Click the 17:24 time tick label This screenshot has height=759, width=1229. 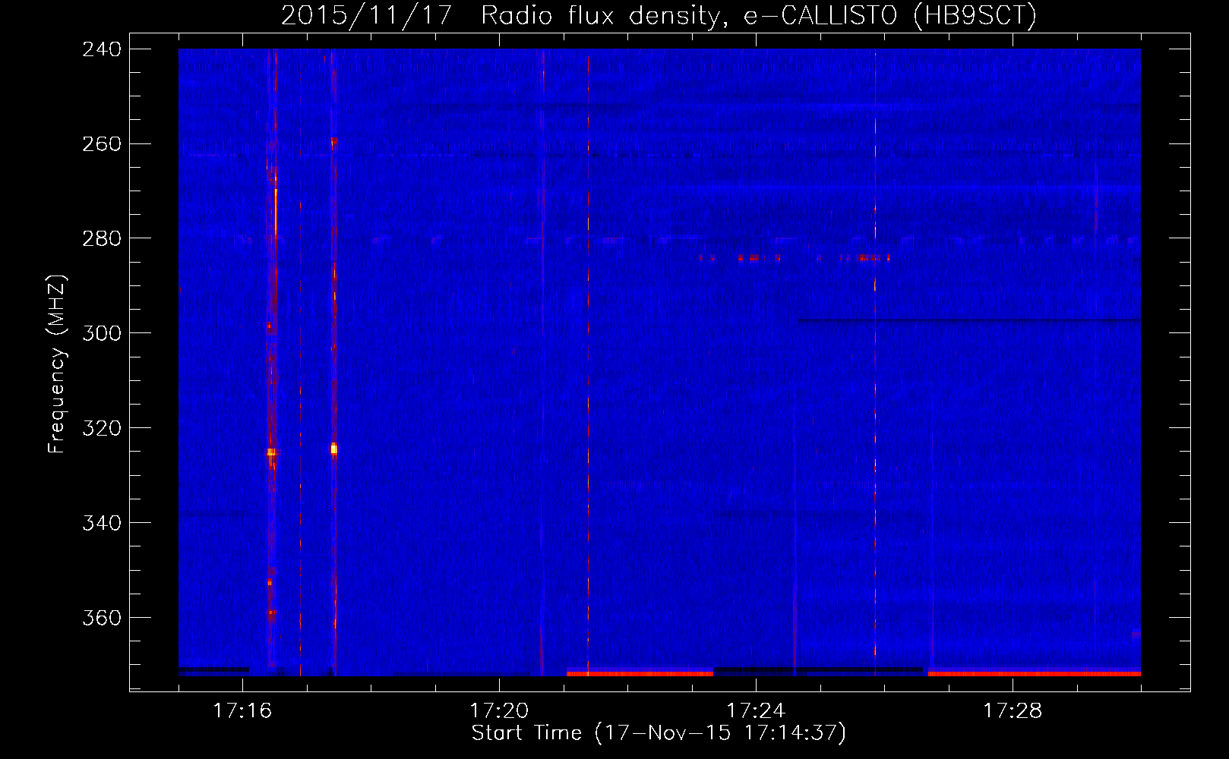[756, 710]
